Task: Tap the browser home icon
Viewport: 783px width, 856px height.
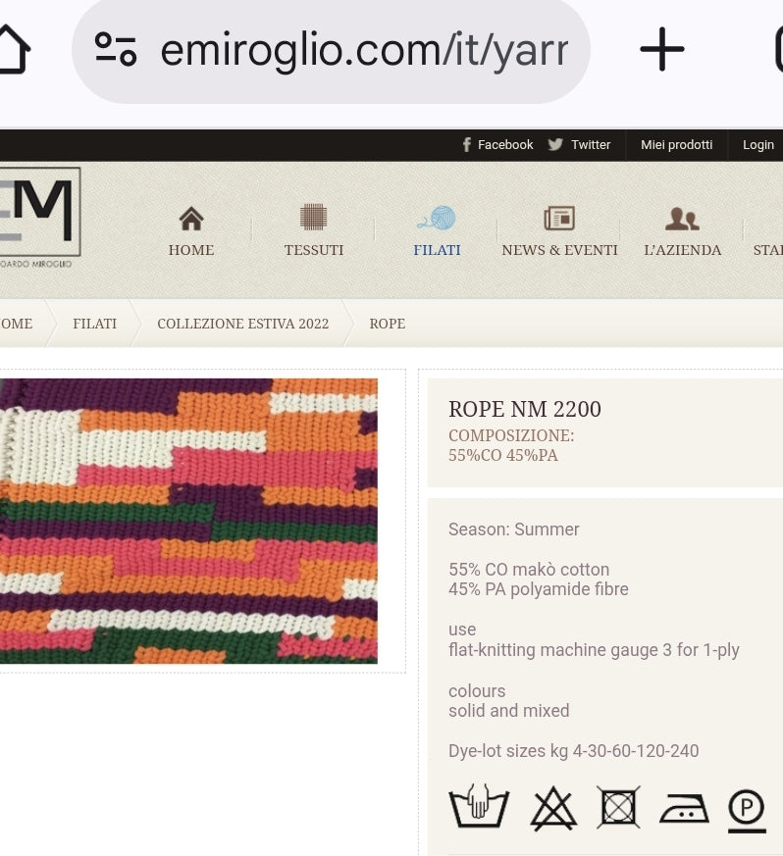Action: click(x=12, y=49)
